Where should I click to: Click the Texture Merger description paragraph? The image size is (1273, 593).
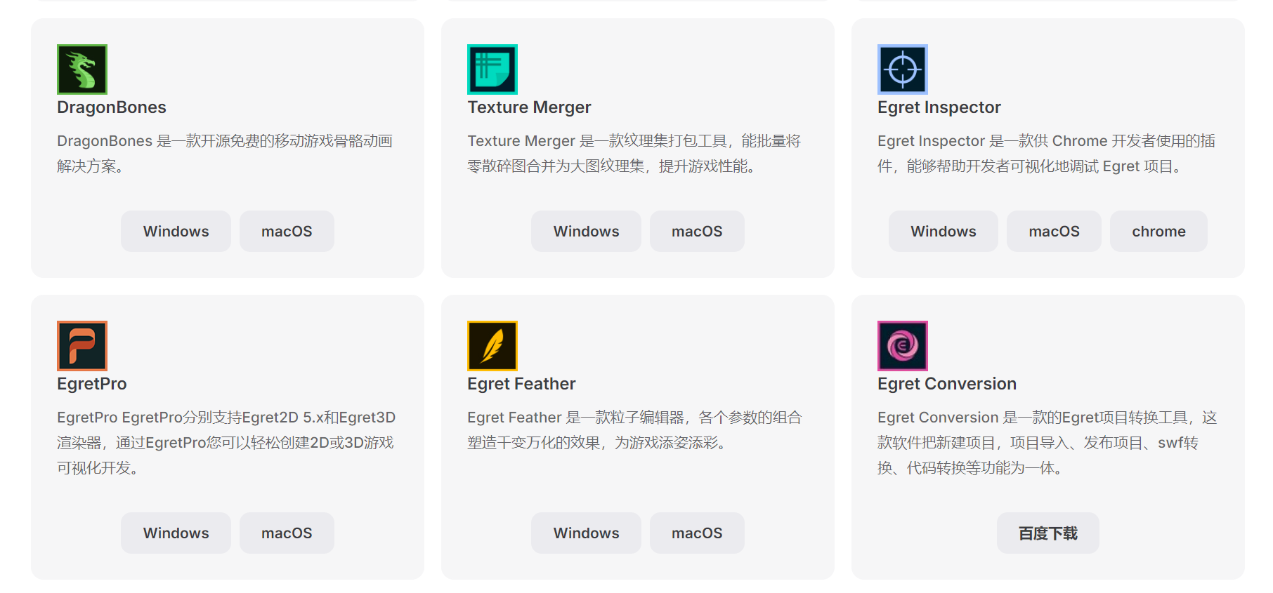tap(634, 154)
